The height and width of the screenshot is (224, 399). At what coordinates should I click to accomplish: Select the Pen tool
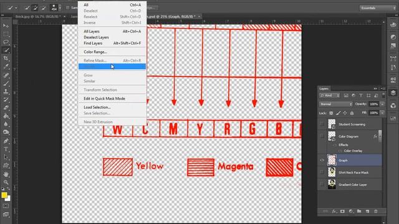[x=6, y=141]
